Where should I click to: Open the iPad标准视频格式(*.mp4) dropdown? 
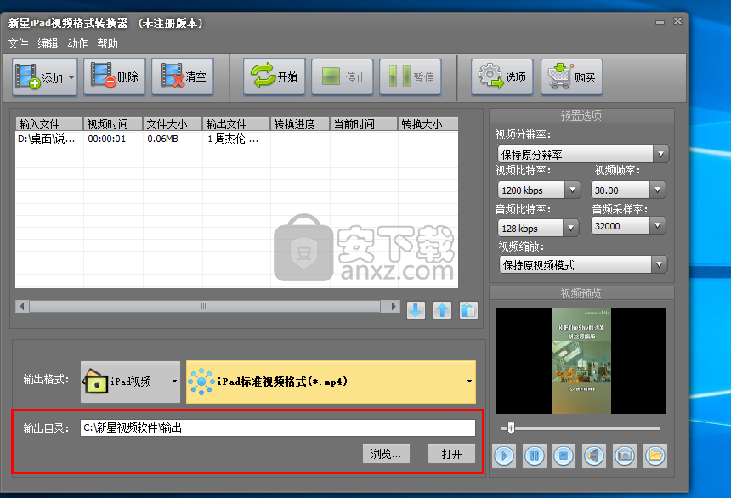[x=331, y=382]
